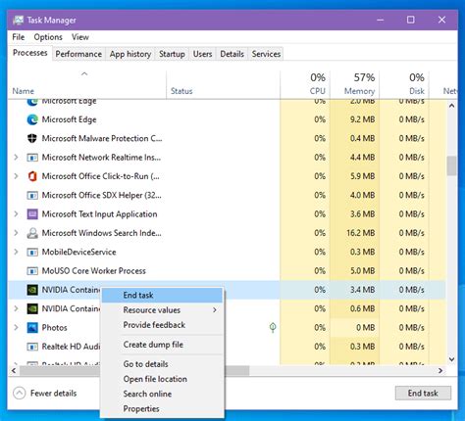Click the Fewer details circular arrow icon
The image size is (465, 421).
coord(19,394)
